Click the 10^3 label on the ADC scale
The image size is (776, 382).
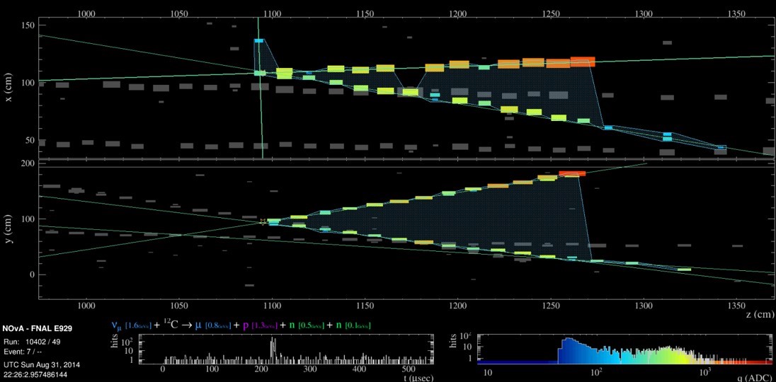[704, 371]
